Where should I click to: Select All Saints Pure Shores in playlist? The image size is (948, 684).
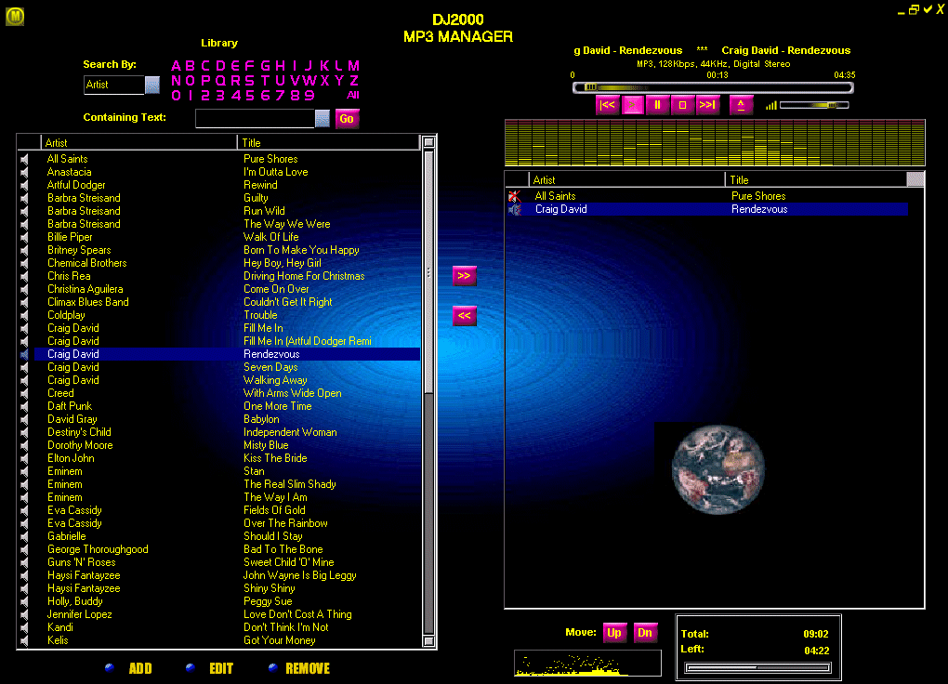[716, 196]
